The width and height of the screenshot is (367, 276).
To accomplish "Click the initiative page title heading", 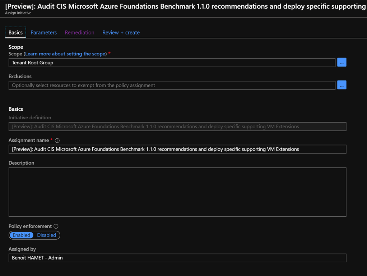I will coord(185,6).
